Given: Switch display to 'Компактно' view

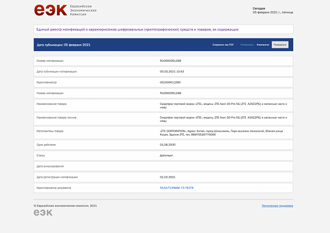Looking at the screenshot, I should 263,45.
